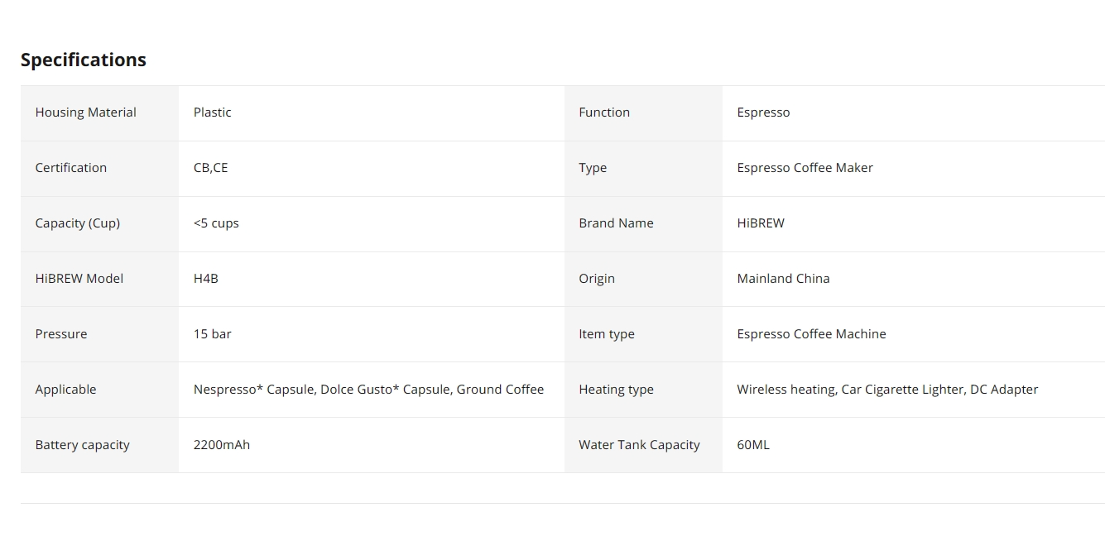Select the Mainland China value

click(x=783, y=279)
